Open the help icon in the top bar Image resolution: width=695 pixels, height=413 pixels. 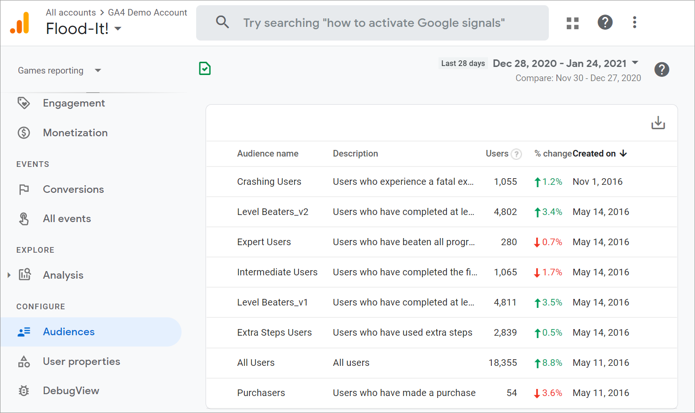pos(605,22)
